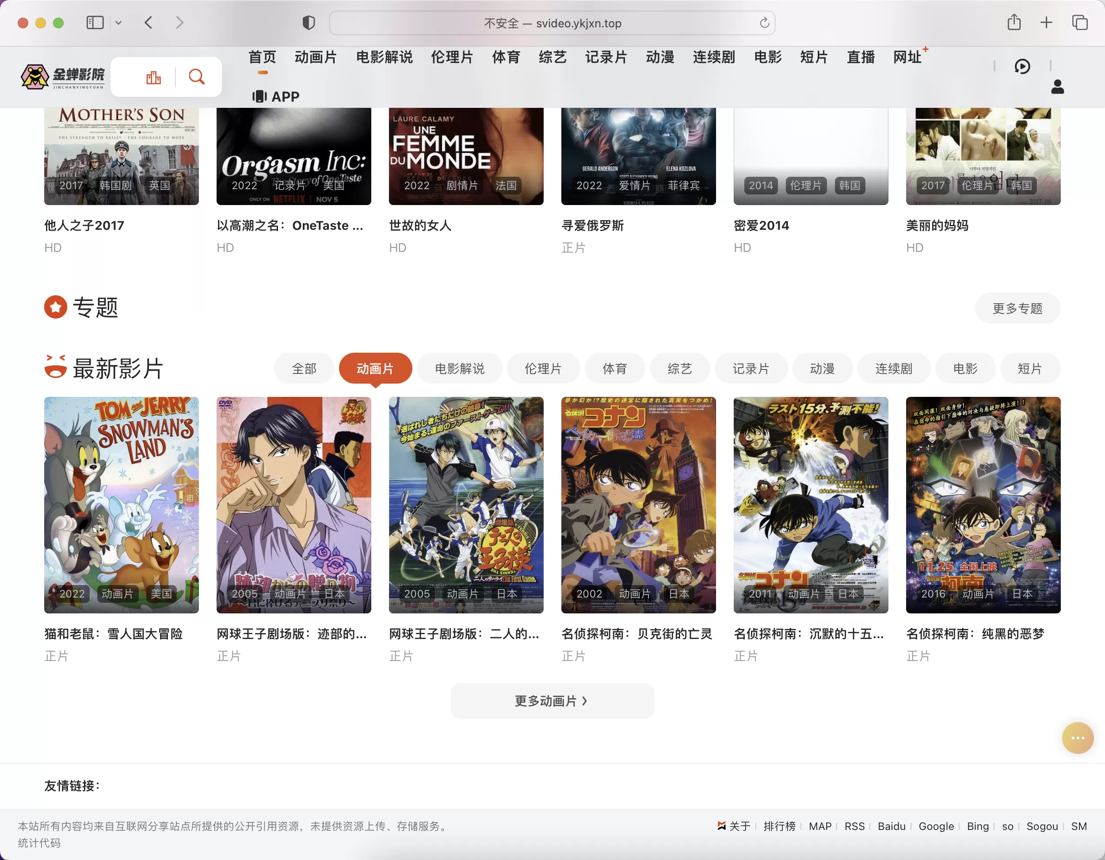The height and width of the screenshot is (860, 1105).
Task: Click the Baidu footer link
Action: (x=892, y=826)
